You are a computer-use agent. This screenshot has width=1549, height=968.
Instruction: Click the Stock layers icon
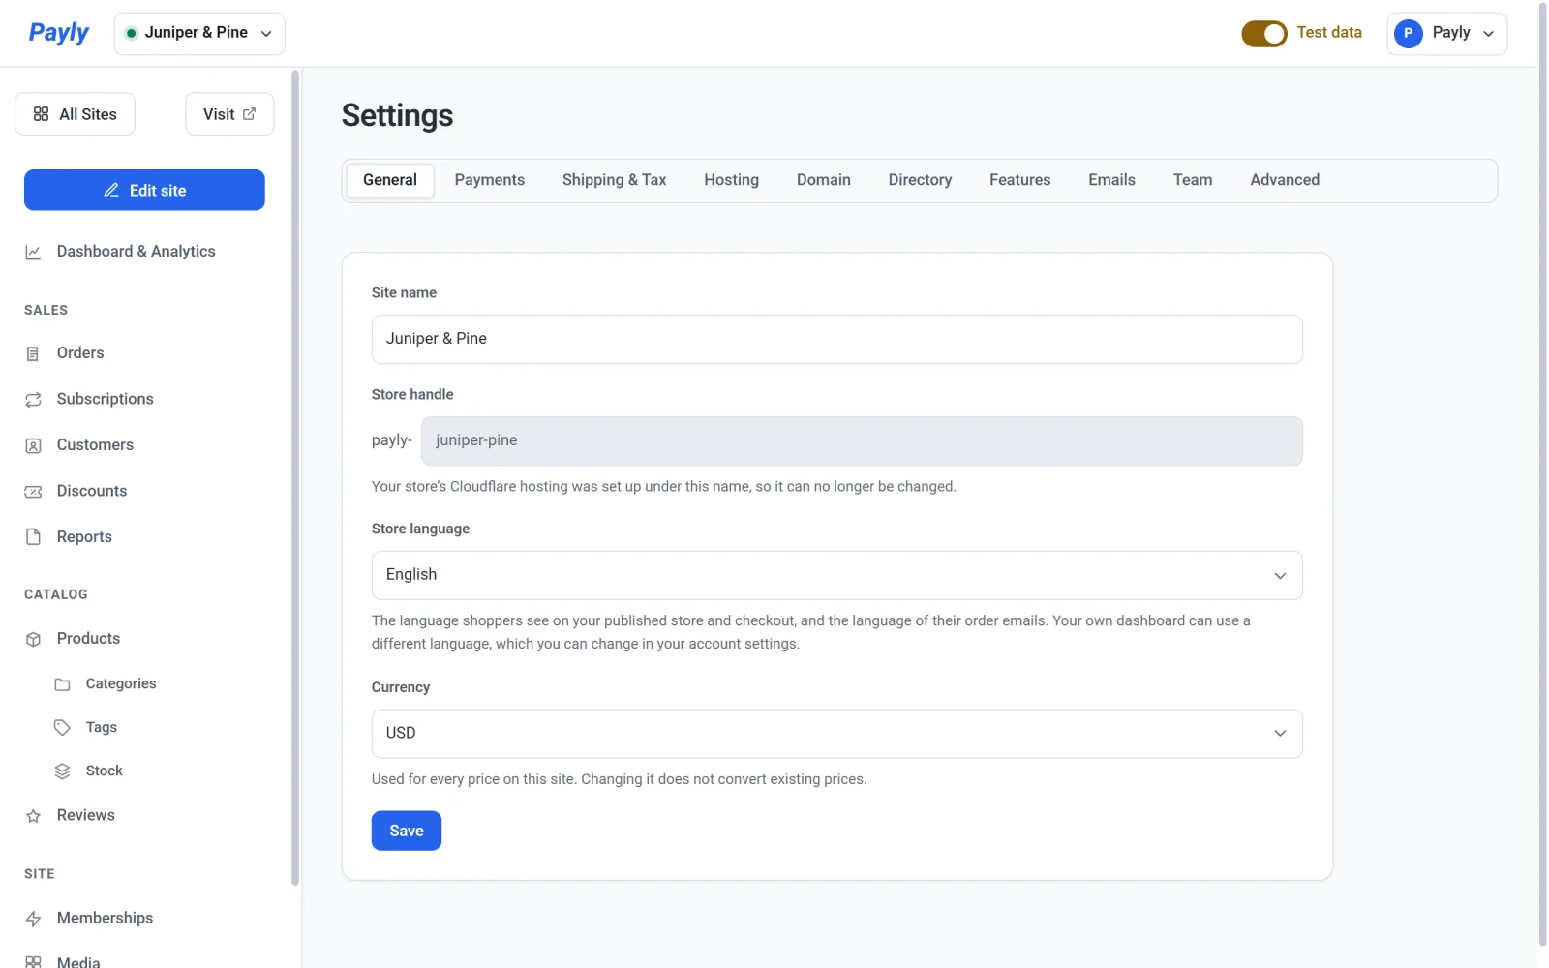[62, 771]
